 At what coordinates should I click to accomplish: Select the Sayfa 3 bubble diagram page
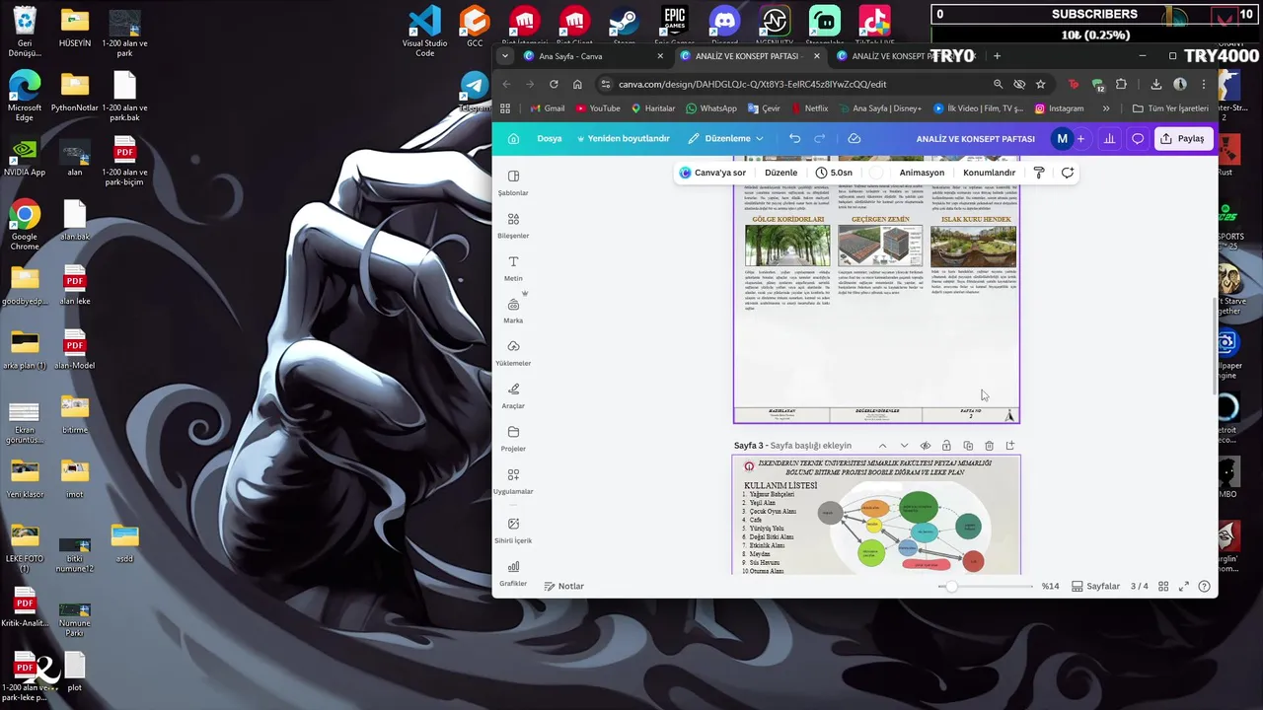(876, 515)
